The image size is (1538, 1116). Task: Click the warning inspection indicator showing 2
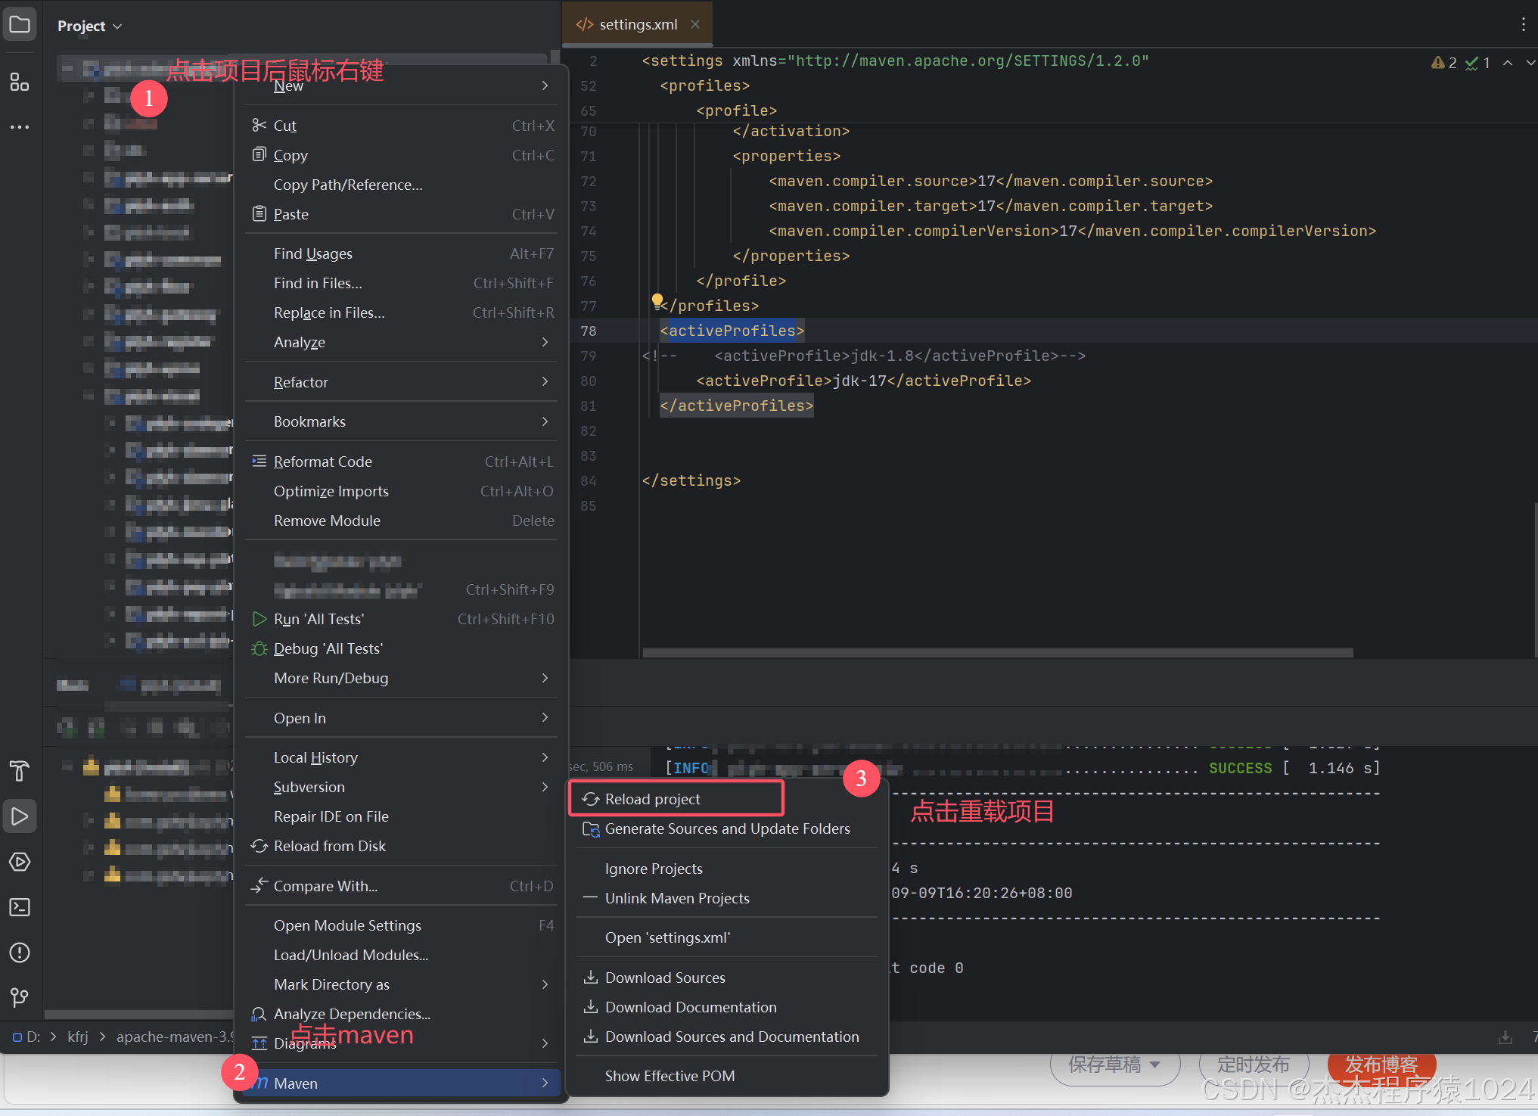(x=1443, y=63)
